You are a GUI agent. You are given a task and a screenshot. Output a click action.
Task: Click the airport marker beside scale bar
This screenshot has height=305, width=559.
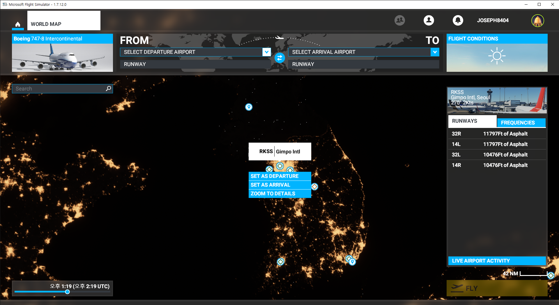point(551,275)
